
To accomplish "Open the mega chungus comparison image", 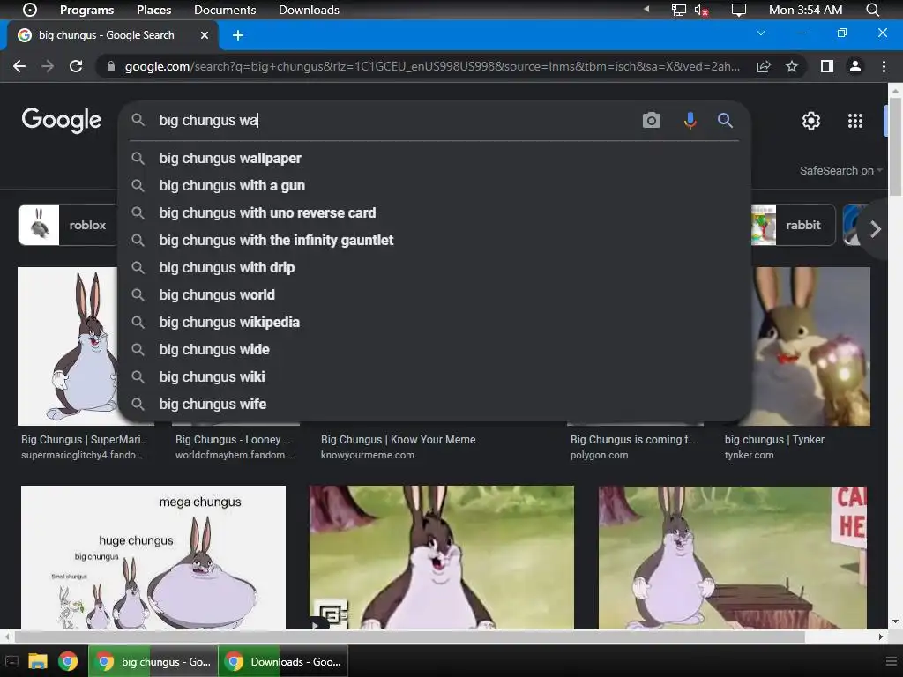I will tap(153, 557).
